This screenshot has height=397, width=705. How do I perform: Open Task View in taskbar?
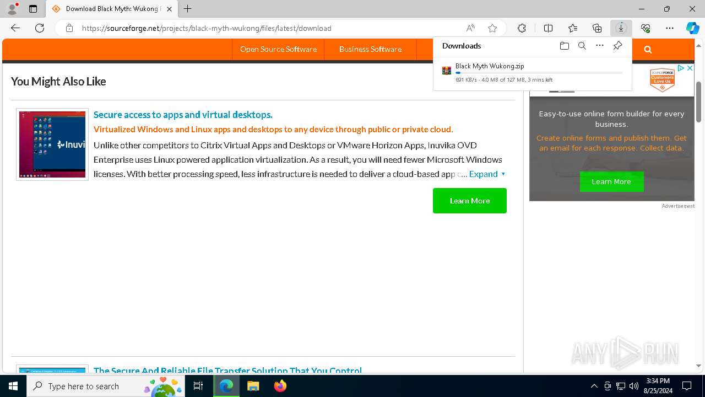coord(198,386)
